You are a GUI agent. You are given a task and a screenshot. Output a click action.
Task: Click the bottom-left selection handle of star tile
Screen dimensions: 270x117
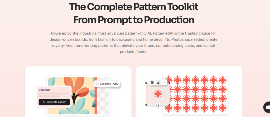click(146, 105)
